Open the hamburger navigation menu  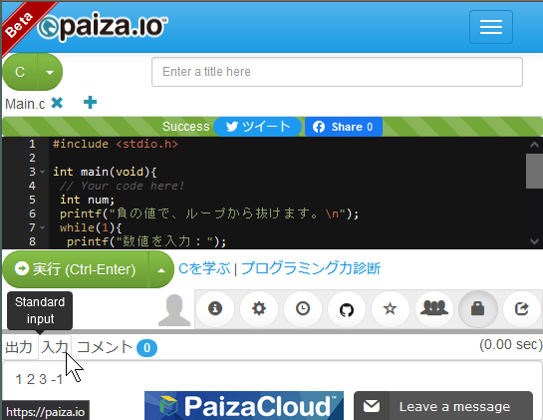pos(491,27)
